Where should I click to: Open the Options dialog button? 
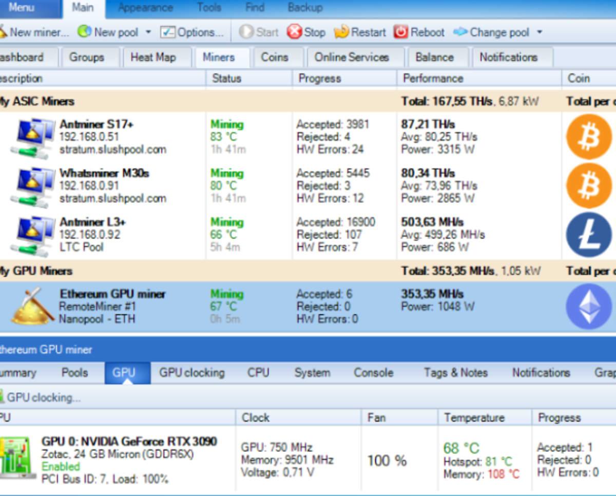coord(192,32)
